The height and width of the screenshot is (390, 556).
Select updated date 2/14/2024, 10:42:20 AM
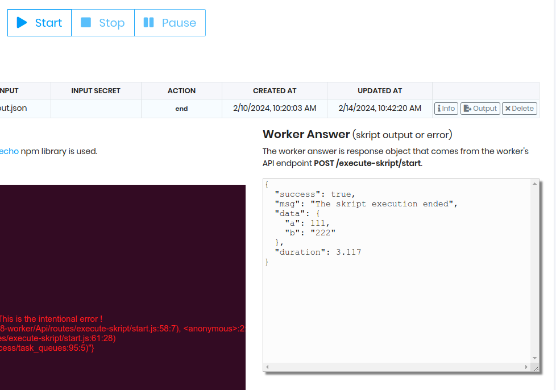click(x=380, y=108)
